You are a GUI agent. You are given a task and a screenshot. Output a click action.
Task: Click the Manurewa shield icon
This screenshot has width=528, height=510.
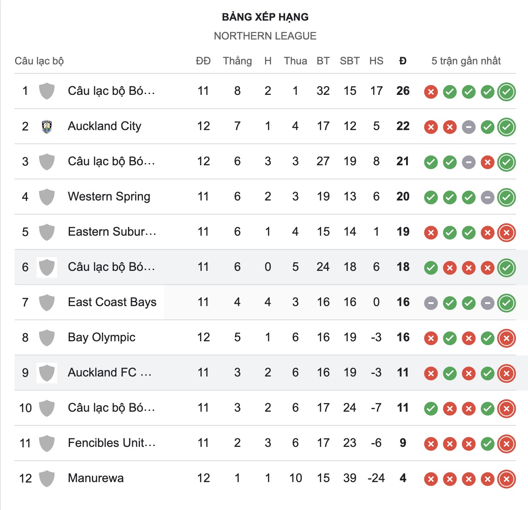[46, 478]
